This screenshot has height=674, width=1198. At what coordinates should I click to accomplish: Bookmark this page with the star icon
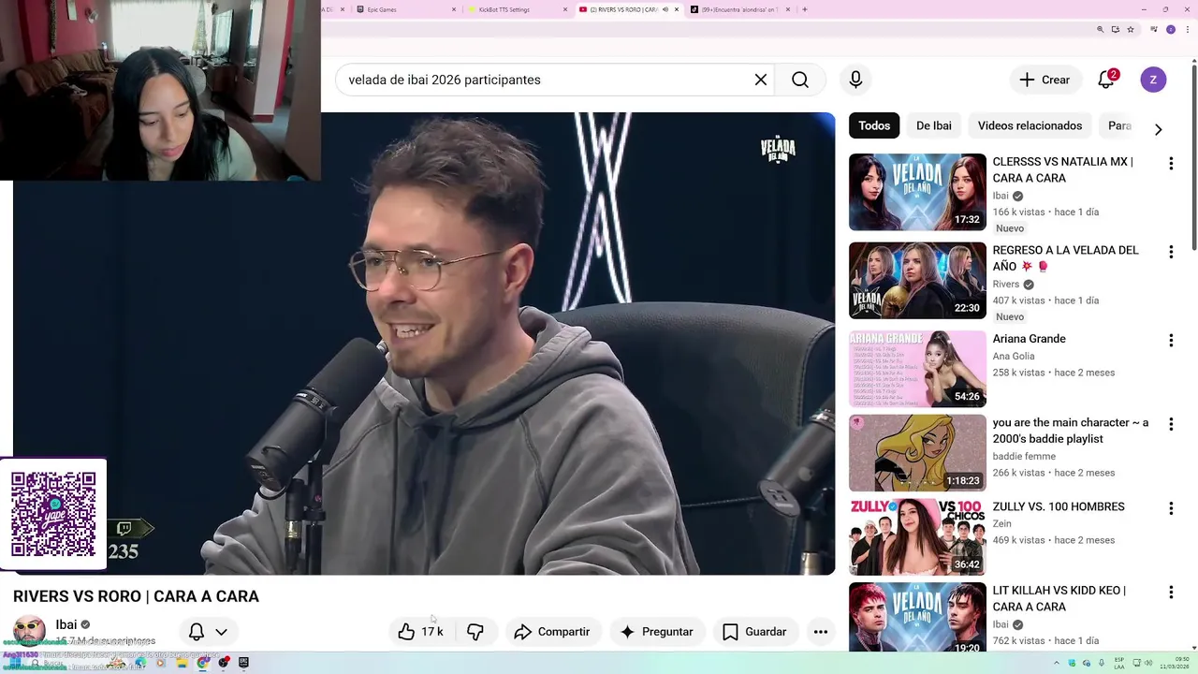1131,30
